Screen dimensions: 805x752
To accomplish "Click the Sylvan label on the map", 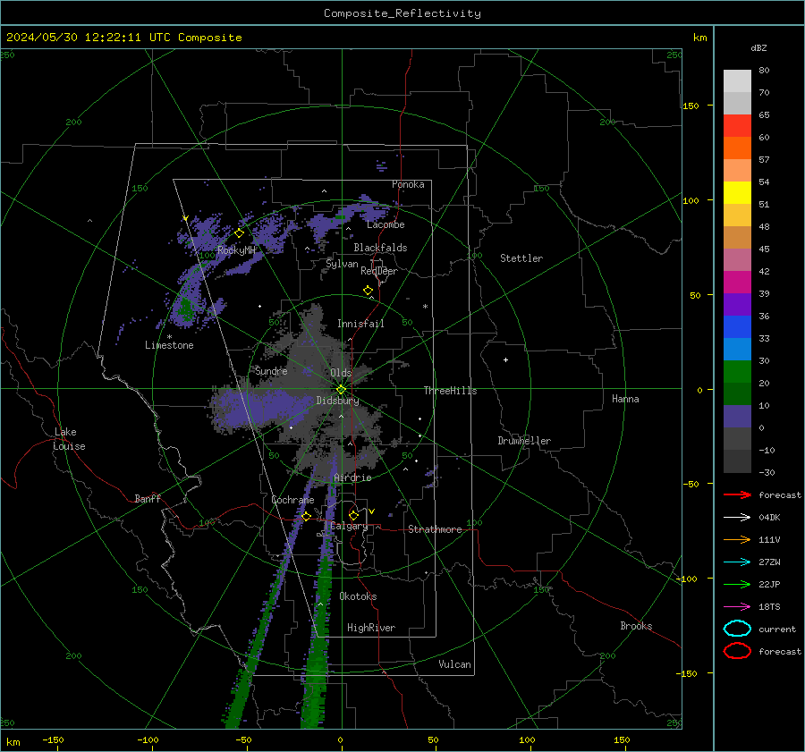I will (342, 264).
